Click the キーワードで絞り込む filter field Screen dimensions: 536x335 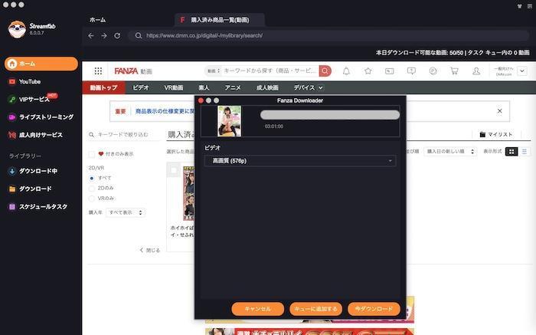[124, 135]
